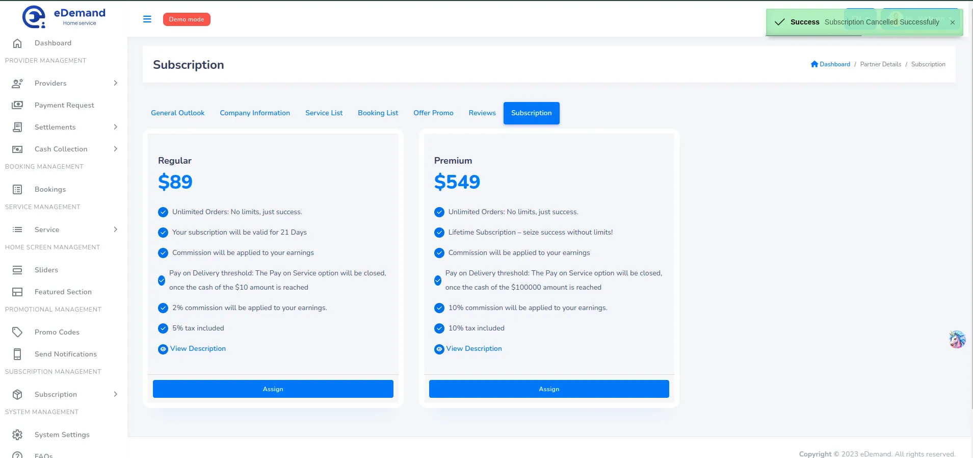Image resolution: width=973 pixels, height=458 pixels.
Task: Click the Promo Codes tag icon
Action: pyautogui.click(x=17, y=332)
